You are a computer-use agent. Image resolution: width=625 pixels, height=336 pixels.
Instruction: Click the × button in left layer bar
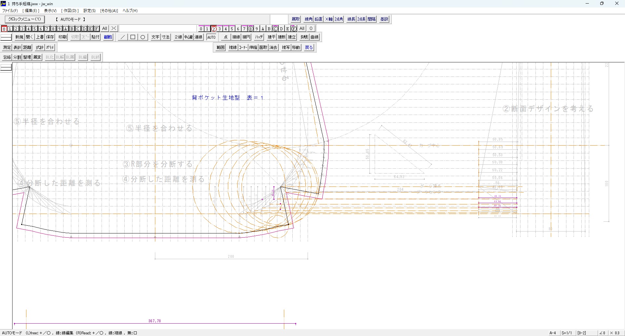click(x=114, y=29)
